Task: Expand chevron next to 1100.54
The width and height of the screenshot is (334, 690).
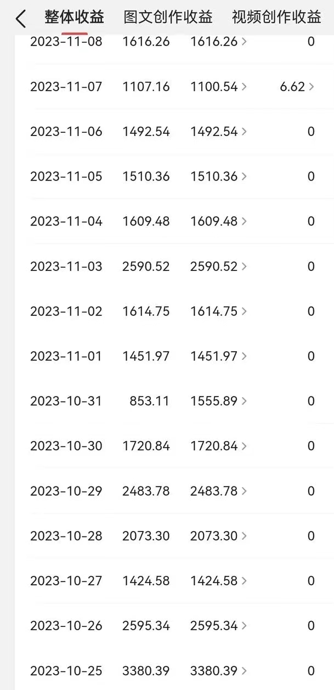Action: tap(244, 87)
